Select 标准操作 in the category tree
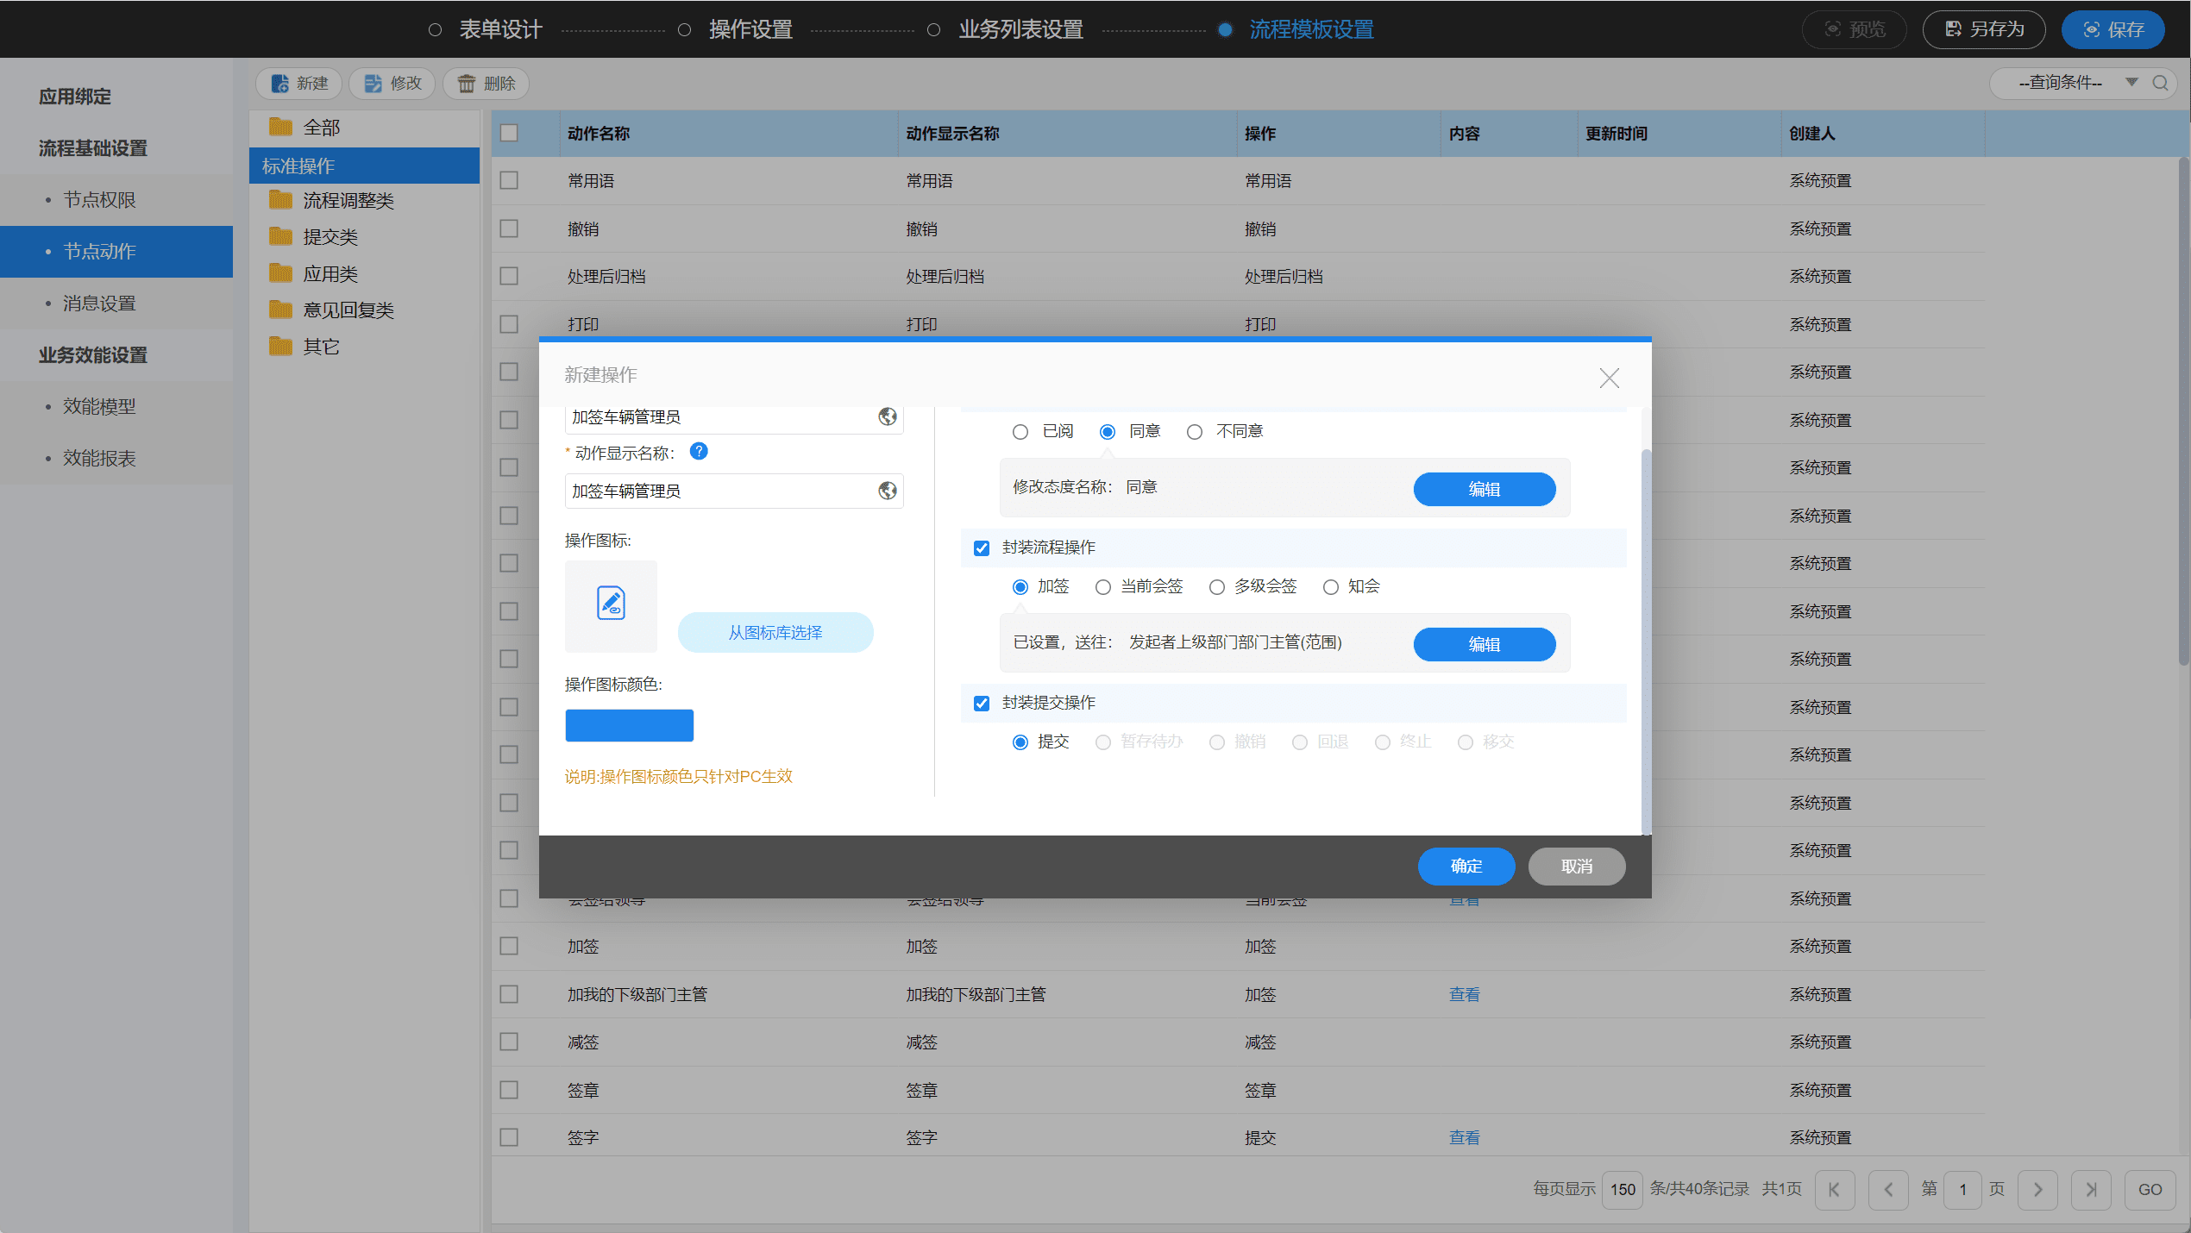 tap(364, 166)
